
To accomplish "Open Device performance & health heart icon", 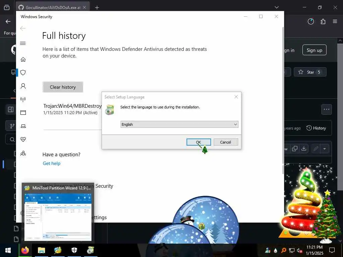I will [23, 140].
